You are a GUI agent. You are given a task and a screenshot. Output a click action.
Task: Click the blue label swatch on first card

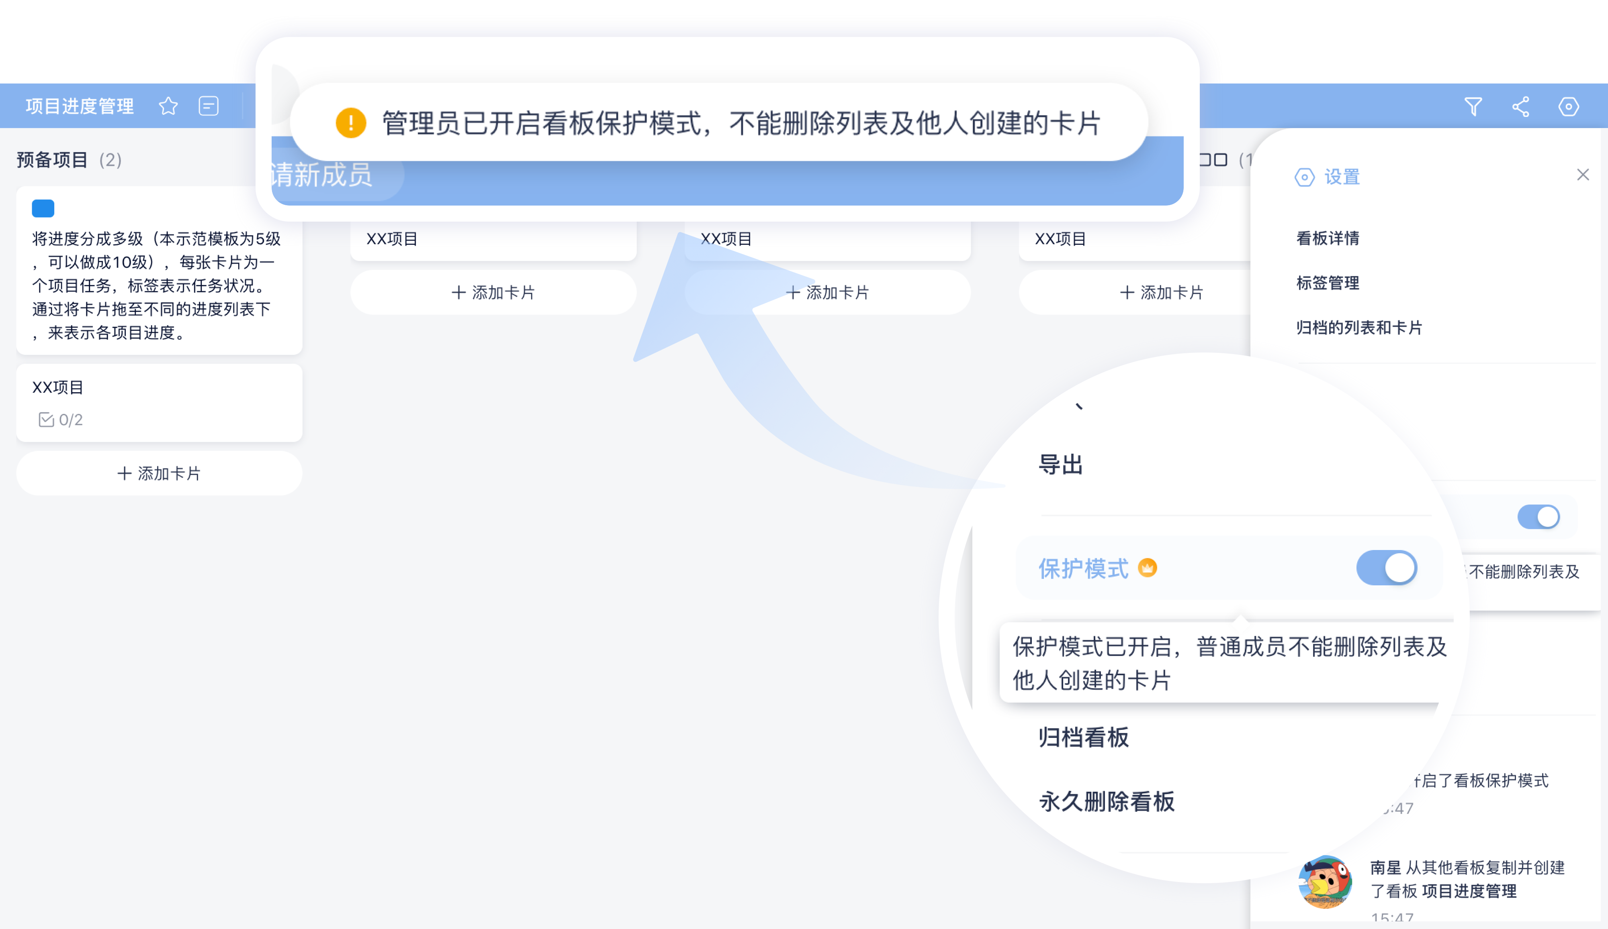pos(43,208)
